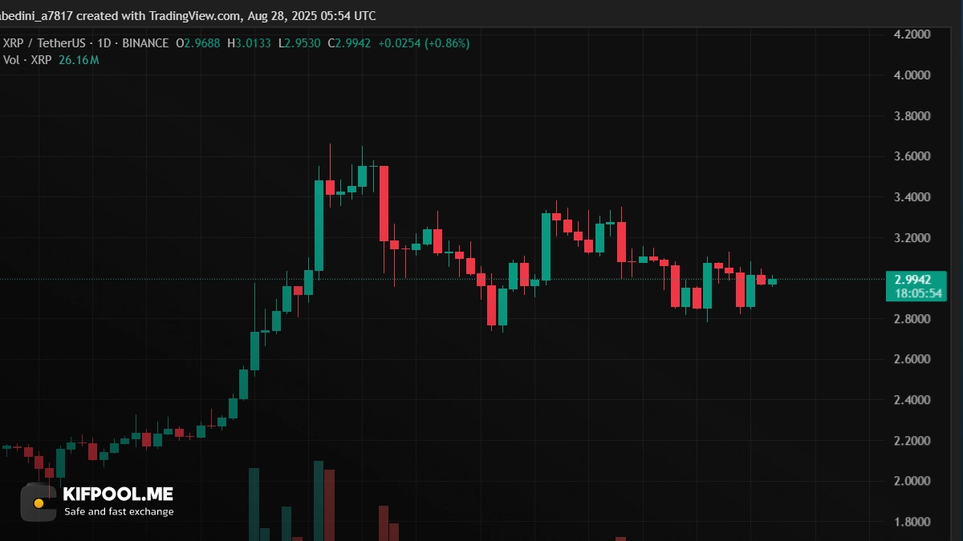Click the 18:05:54 bar countdown timer
This screenshot has height=541, width=963.
[919, 294]
